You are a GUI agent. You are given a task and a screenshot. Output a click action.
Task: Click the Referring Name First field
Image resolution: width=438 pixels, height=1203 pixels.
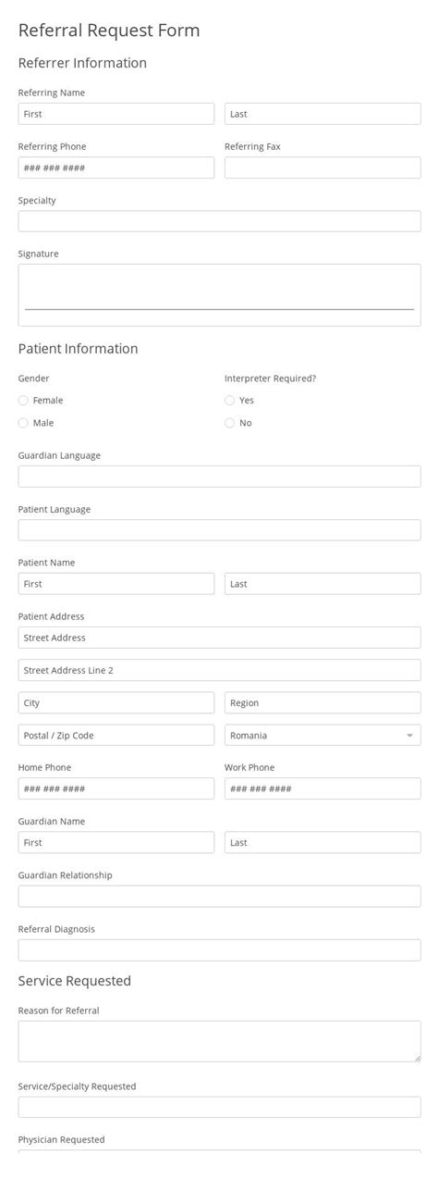tap(116, 114)
